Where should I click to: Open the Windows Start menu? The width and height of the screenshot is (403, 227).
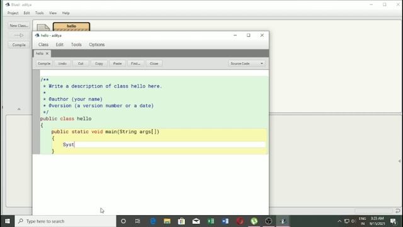coord(7,221)
